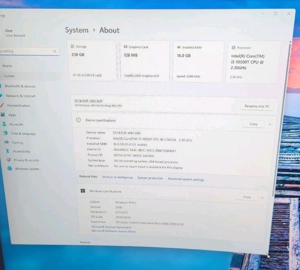Click System in the breadcrumb
Screen dimensions: 300x270
[x=77, y=30]
